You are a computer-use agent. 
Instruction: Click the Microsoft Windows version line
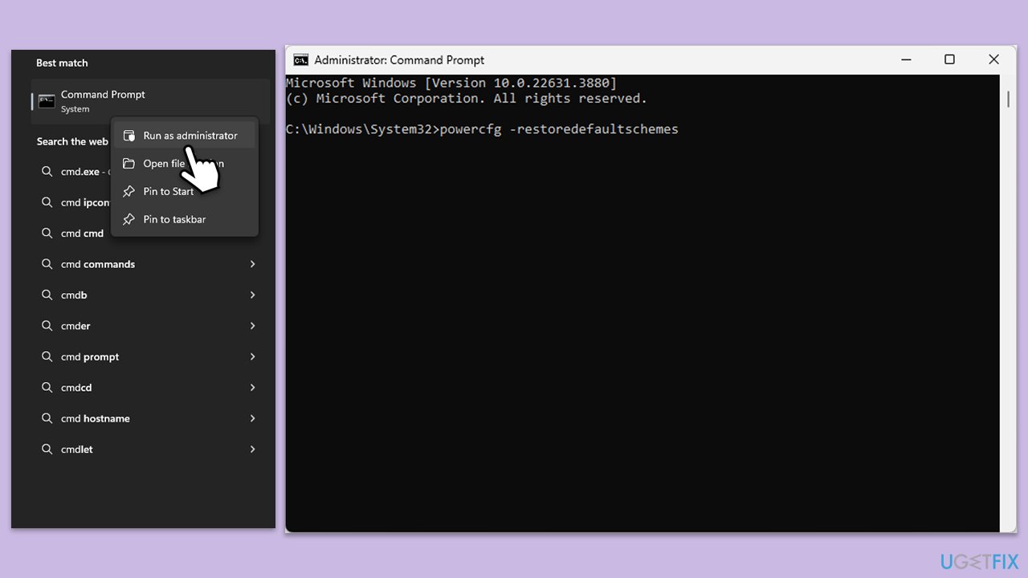pos(451,83)
